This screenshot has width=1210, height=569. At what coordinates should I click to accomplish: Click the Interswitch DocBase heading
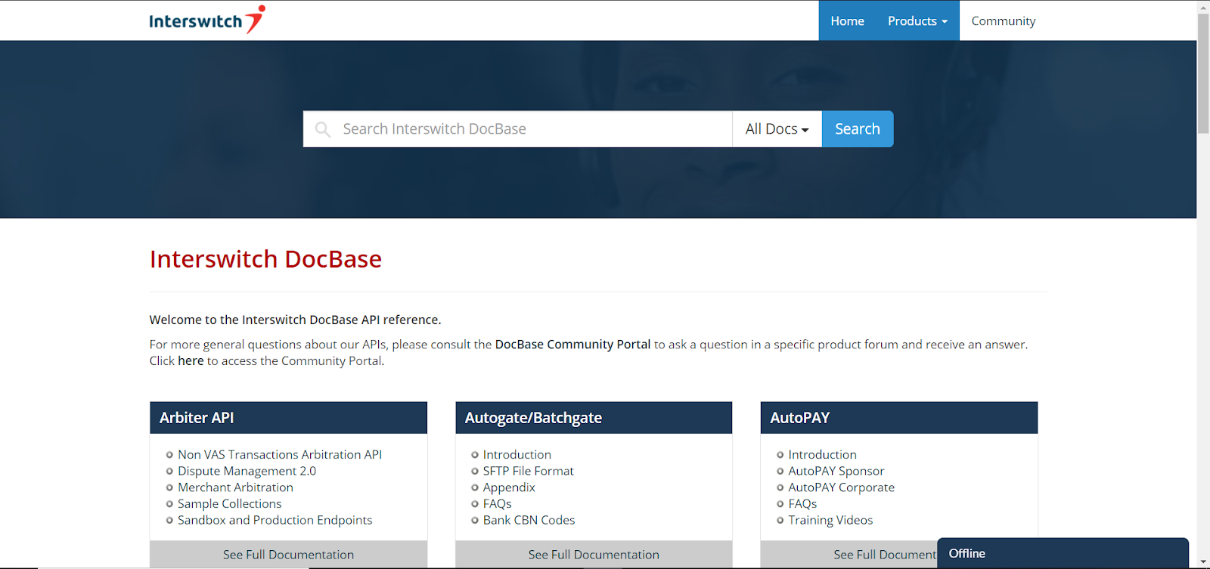pyautogui.click(x=265, y=259)
